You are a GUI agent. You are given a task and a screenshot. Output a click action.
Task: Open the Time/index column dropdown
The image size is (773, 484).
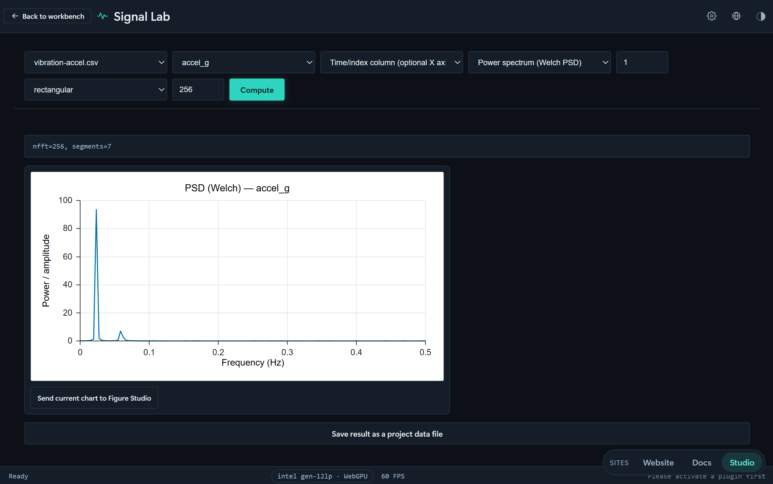click(392, 62)
